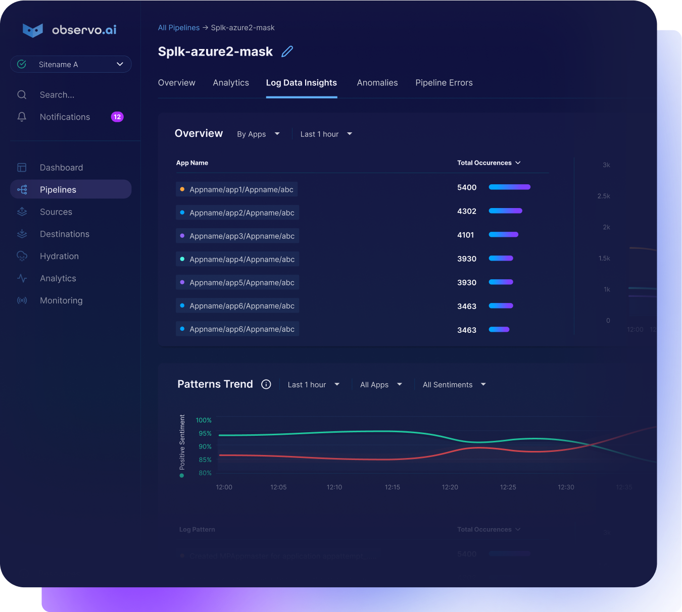The image size is (682, 612).
Task: Open Hydration in sidebar
Action: coord(71,257)
